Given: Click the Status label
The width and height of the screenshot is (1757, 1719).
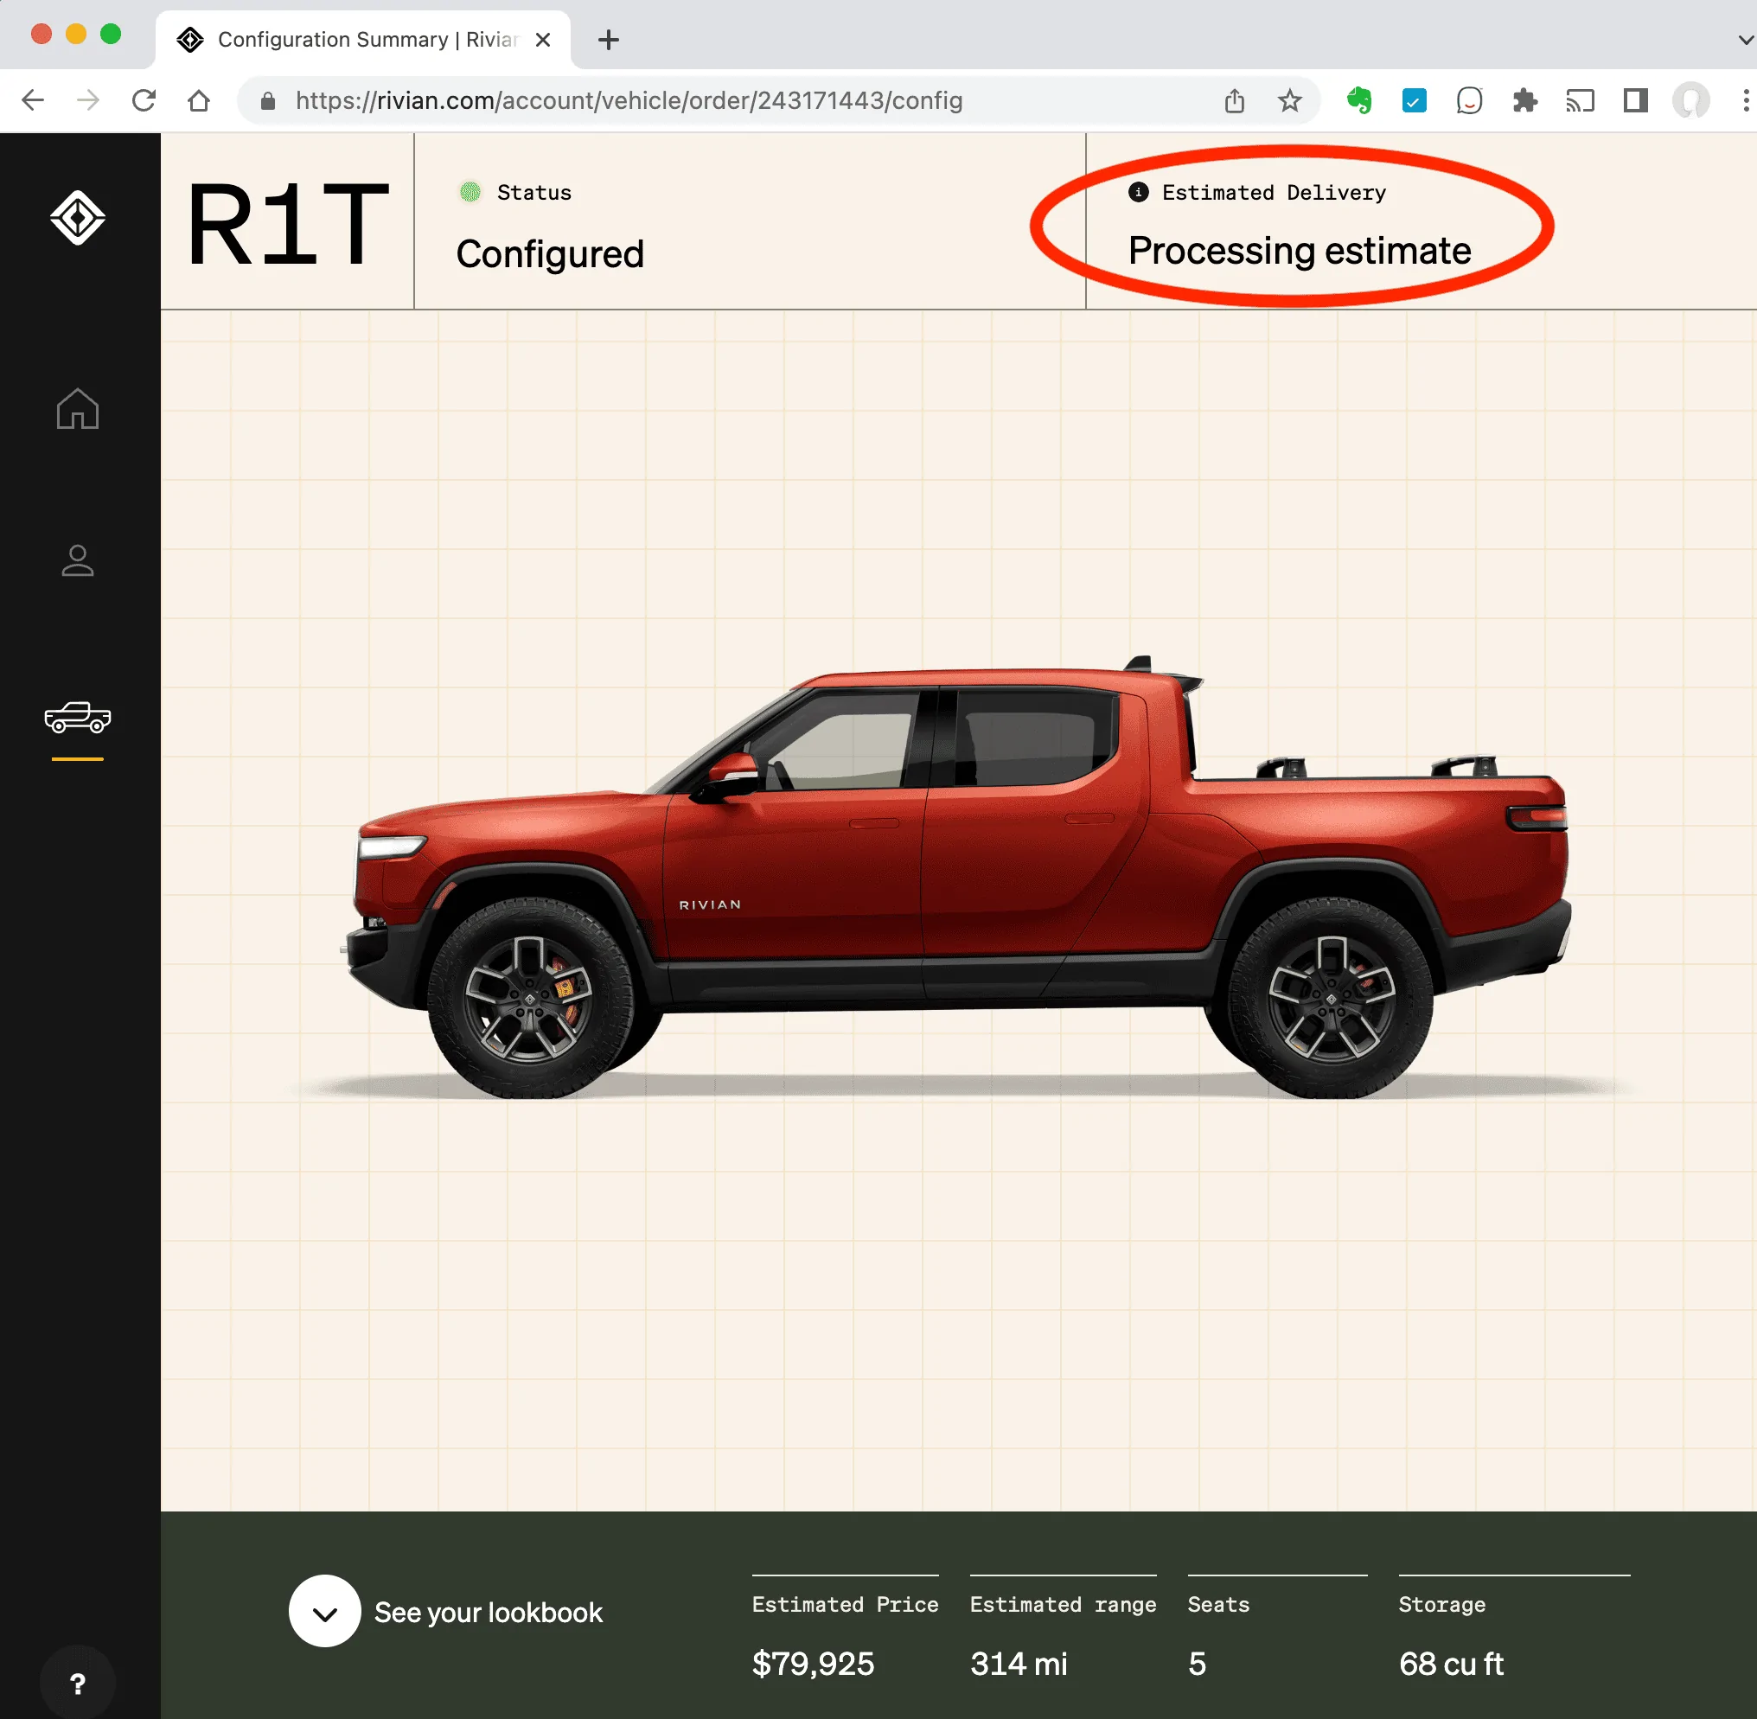Looking at the screenshot, I should [533, 192].
